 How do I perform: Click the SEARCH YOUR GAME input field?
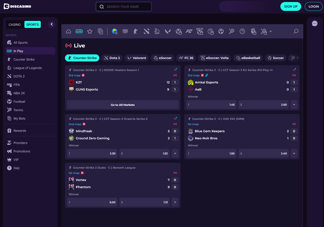point(123,6)
